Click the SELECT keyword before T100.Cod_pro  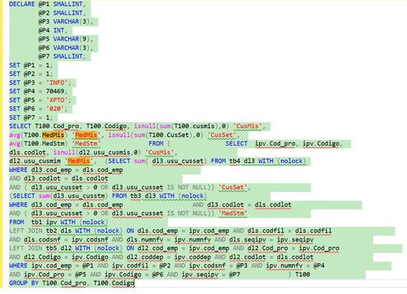pos(20,126)
